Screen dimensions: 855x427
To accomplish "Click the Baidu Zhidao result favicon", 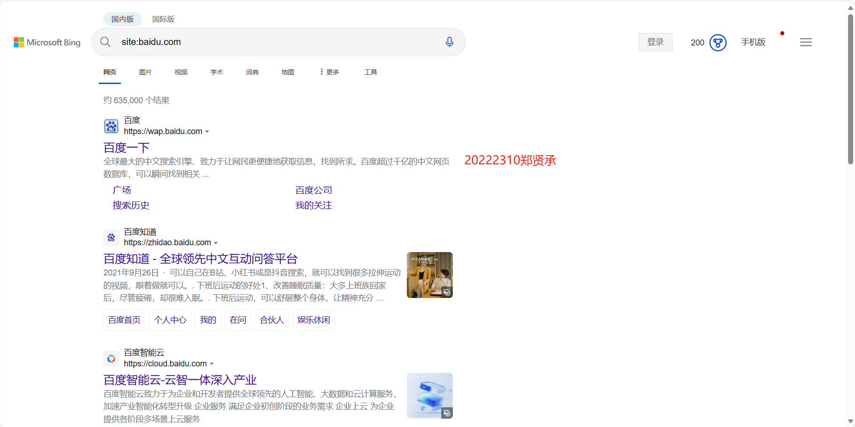I will click(x=111, y=237).
